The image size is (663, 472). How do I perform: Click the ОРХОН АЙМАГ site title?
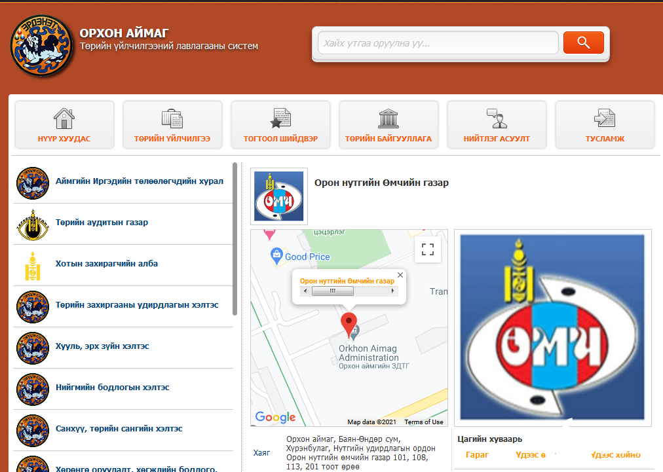124,33
